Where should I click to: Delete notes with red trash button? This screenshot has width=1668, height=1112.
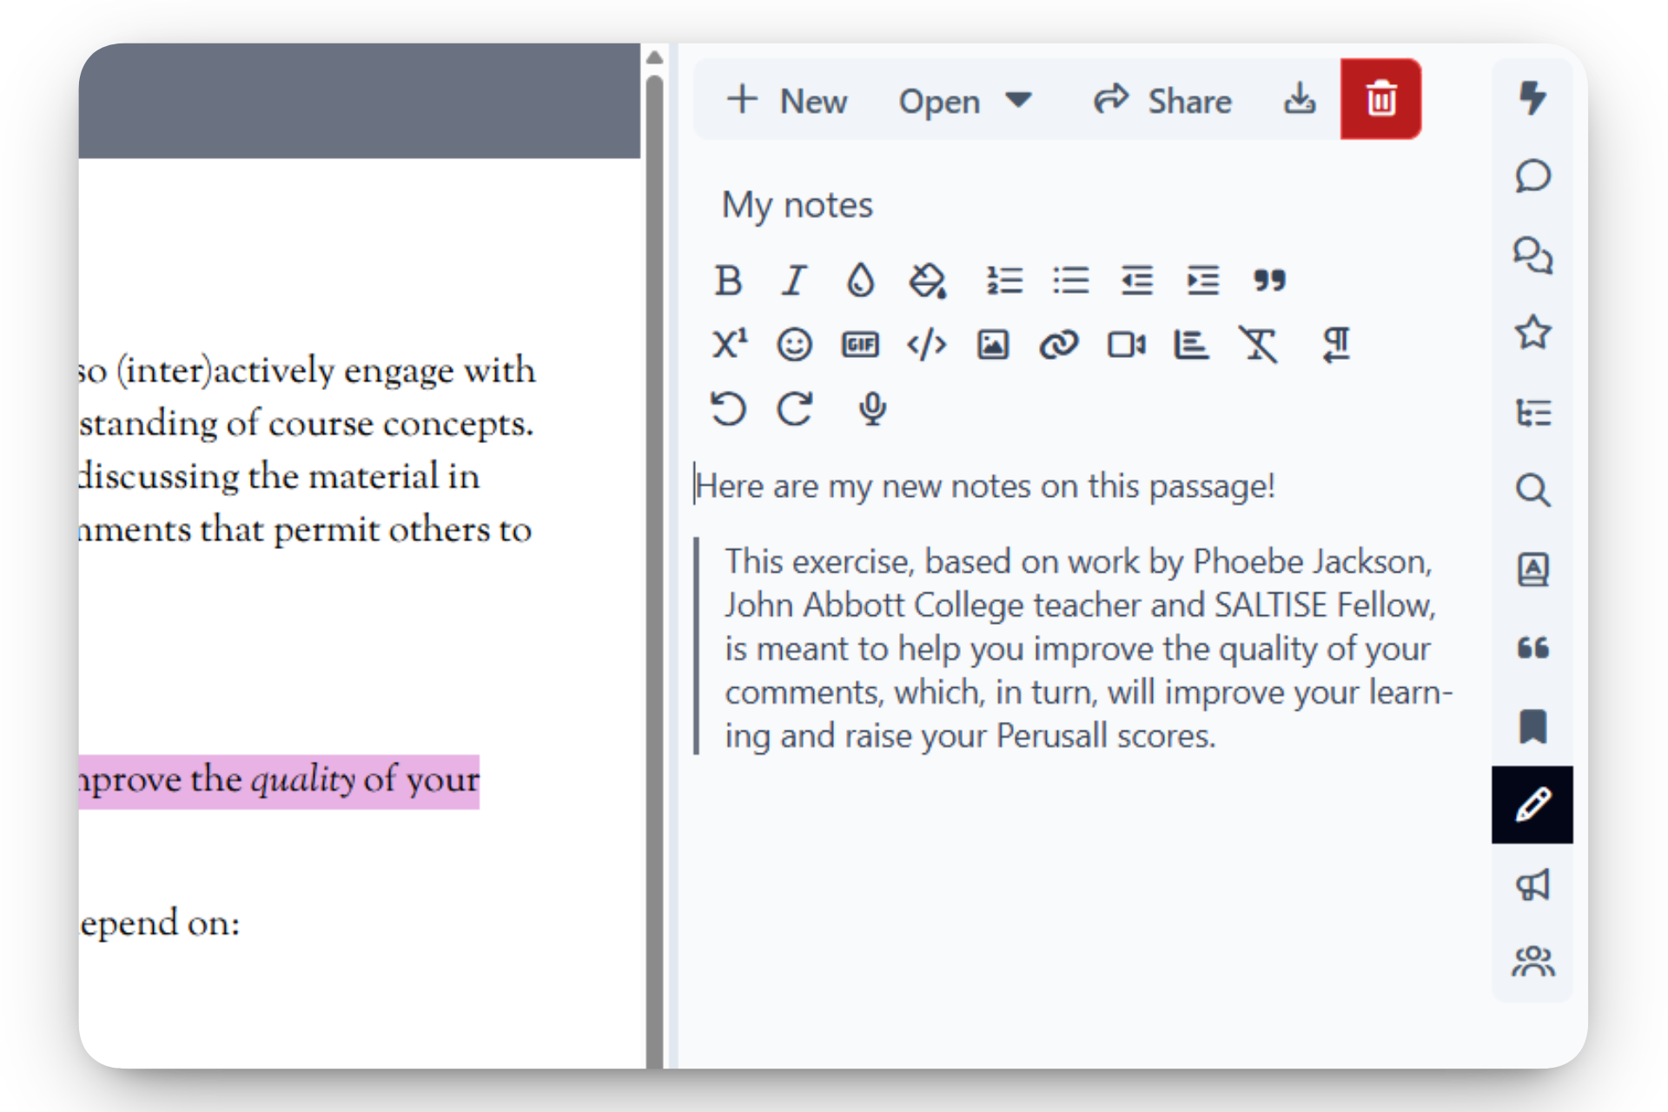(1380, 98)
